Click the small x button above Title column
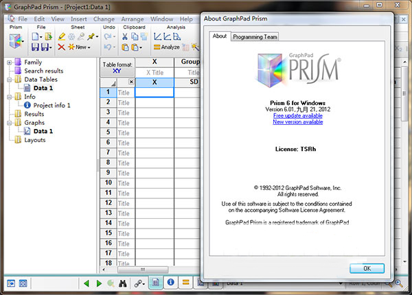This screenshot has height=295, width=412. 131,82
